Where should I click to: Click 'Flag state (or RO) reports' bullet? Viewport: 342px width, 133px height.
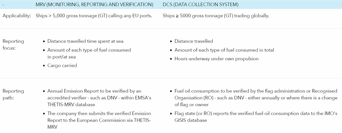pos(256,117)
